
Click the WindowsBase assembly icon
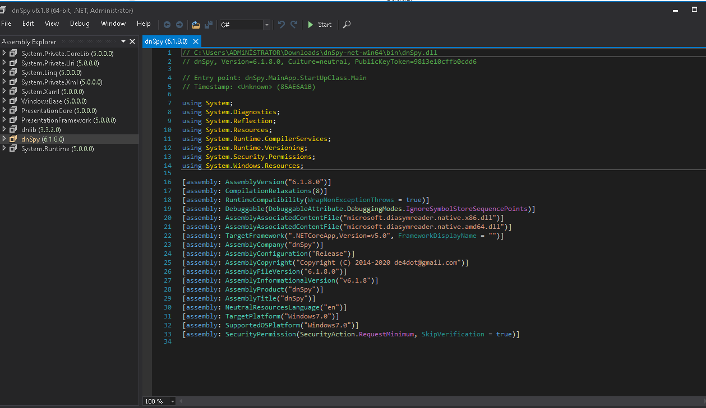tap(13, 101)
